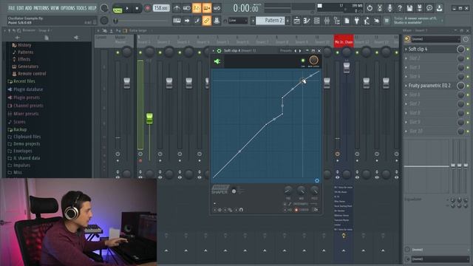This screenshot has height=266, width=473.
Task: Toggle the metronome icon
Action: pos(177,8)
